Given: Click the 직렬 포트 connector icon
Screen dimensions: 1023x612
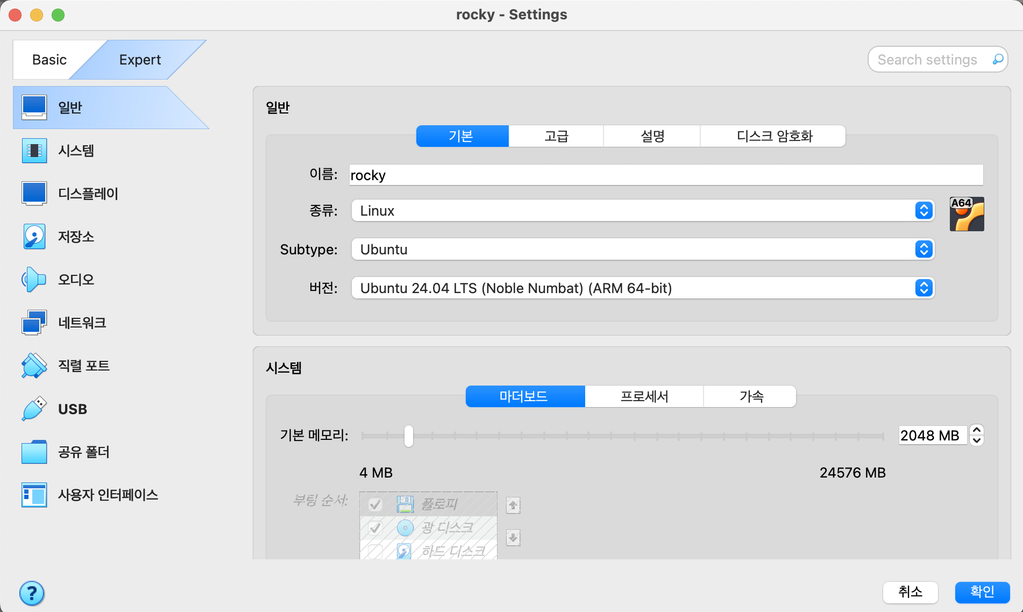Looking at the screenshot, I should pos(34,365).
